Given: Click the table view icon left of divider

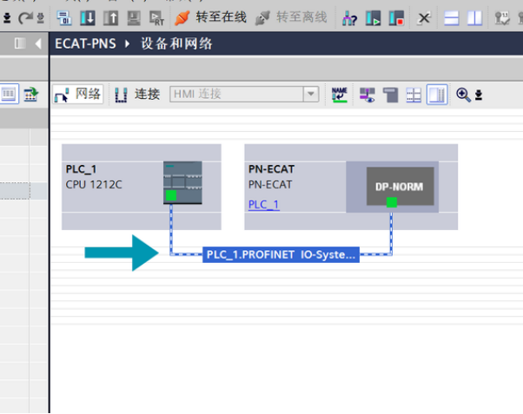Looking at the screenshot, I should [9, 94].
